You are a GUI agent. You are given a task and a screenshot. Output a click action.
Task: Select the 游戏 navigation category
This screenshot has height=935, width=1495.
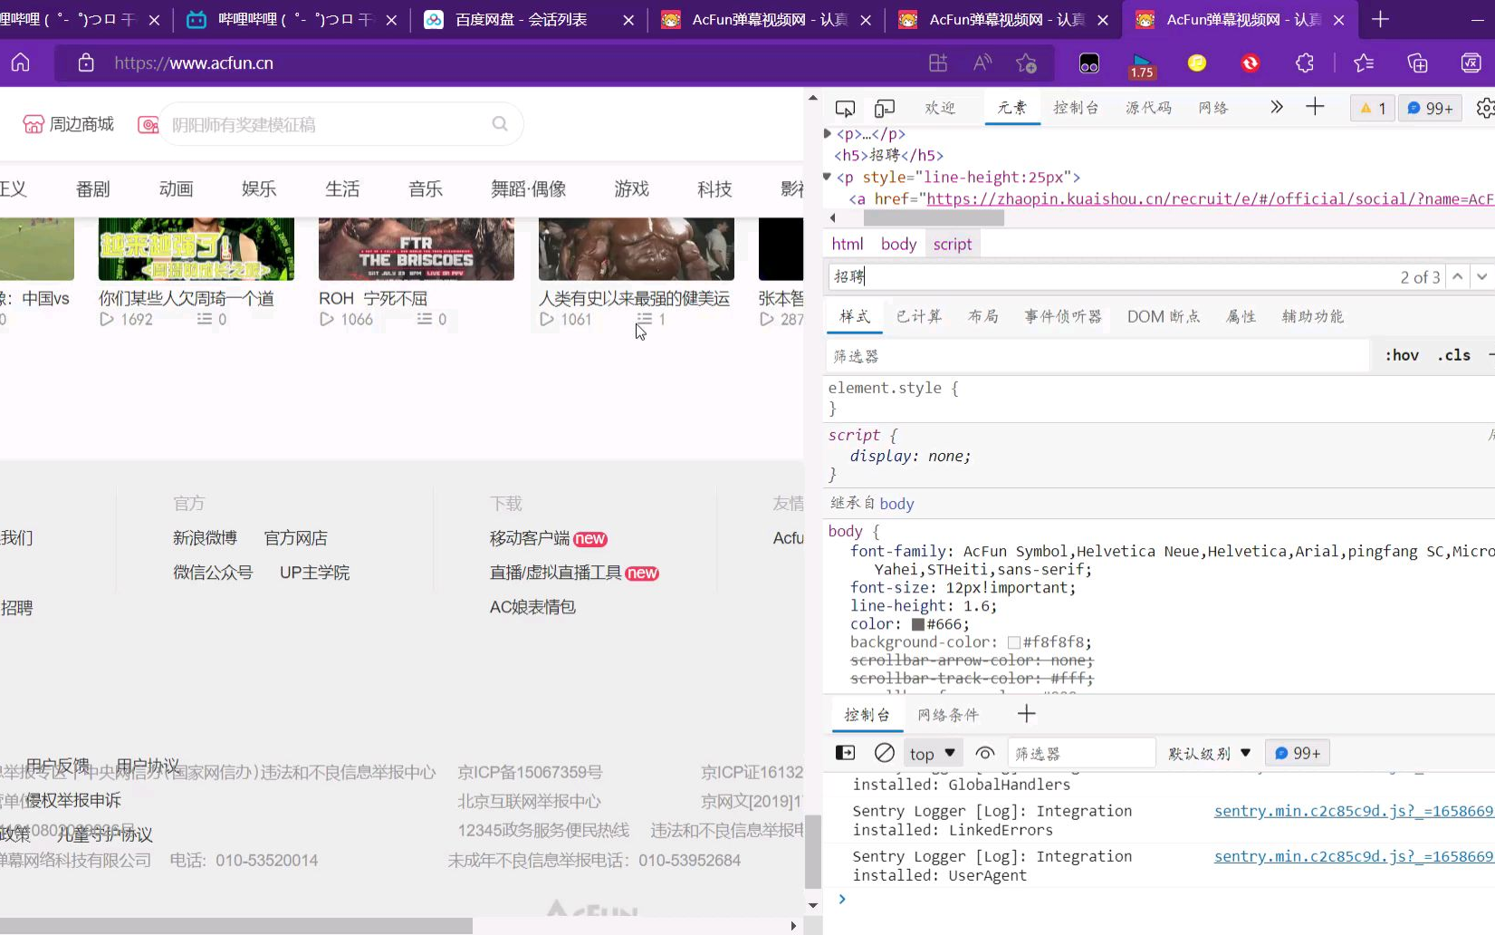631,188
